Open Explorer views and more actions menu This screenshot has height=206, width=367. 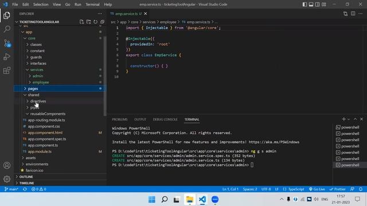[100, 14]
